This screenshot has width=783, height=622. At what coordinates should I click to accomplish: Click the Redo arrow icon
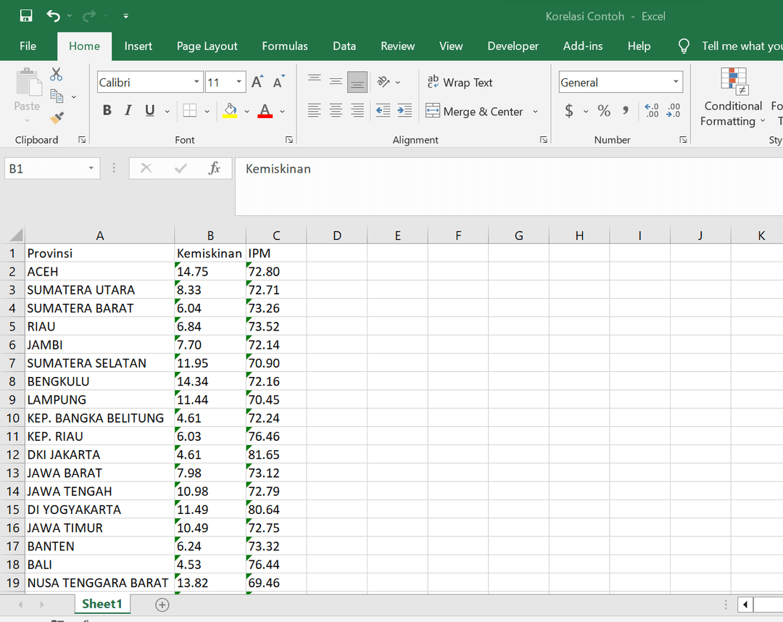(x=89, y=16)
